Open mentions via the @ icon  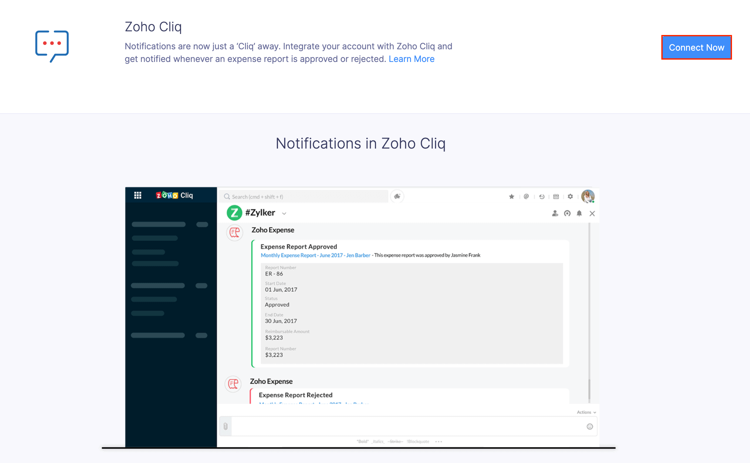click(526, 197)
